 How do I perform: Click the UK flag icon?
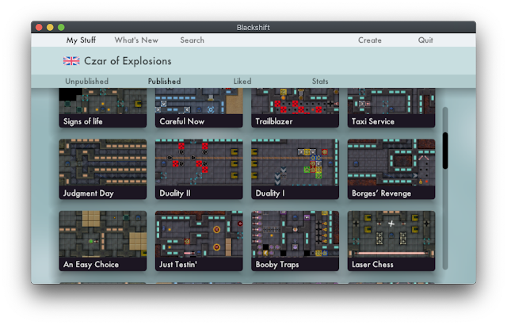[x=71, y=61]
